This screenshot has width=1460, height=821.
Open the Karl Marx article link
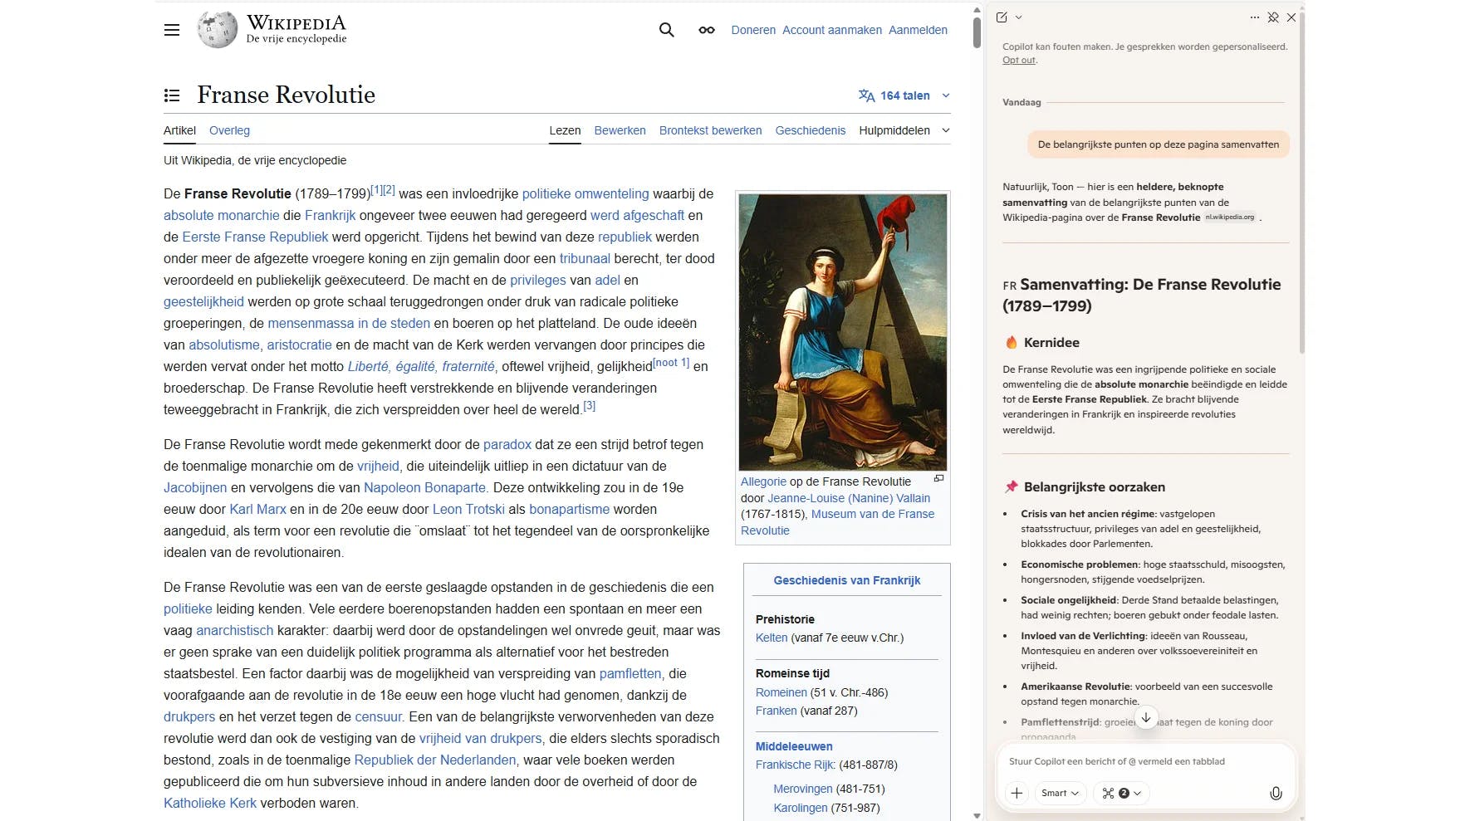pos(257,509)
